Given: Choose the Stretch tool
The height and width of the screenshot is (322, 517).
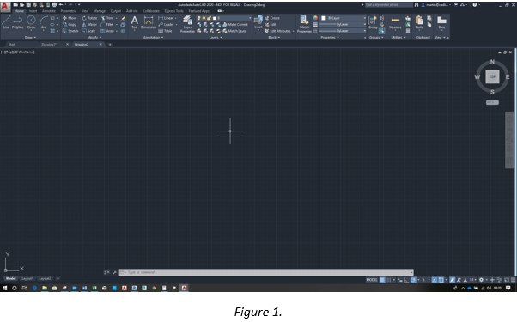Looking at the screenshot, I should [x=70, y=31].
